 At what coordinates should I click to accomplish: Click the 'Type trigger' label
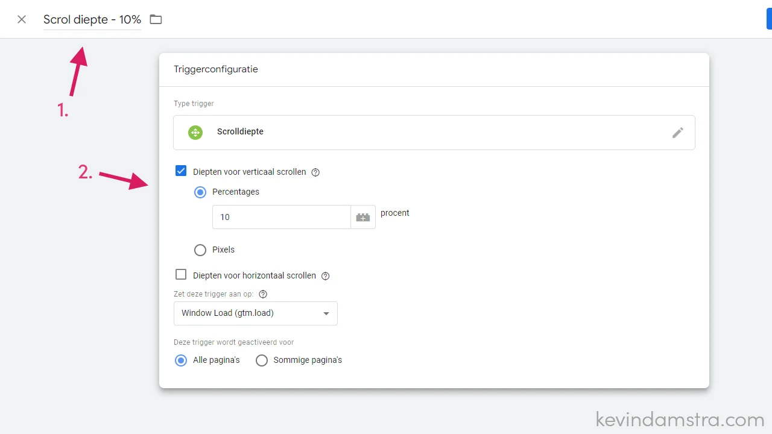(x=194, y=104)
